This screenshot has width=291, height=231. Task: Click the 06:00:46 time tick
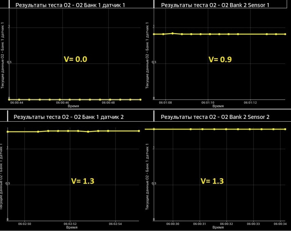tap(62, 102)
